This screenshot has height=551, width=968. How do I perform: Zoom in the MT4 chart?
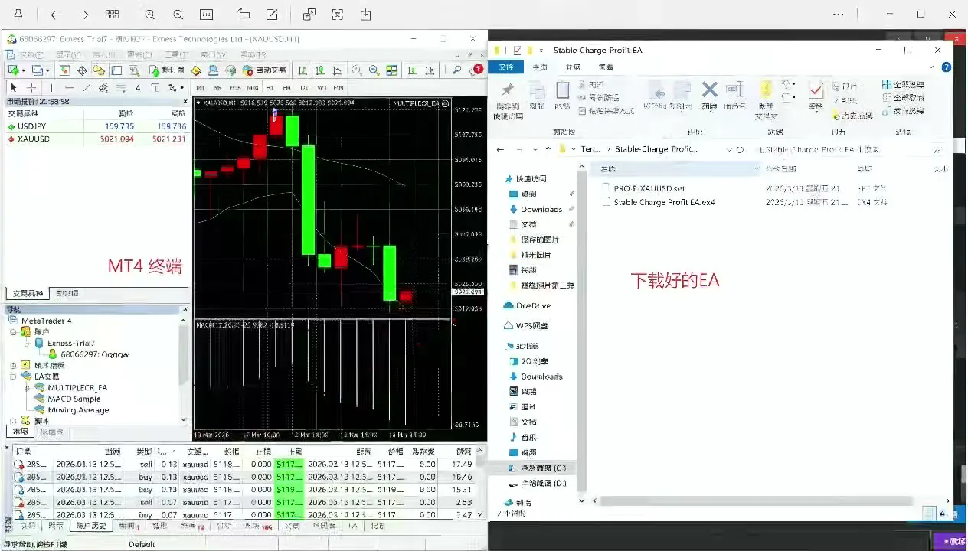(357, 70)
